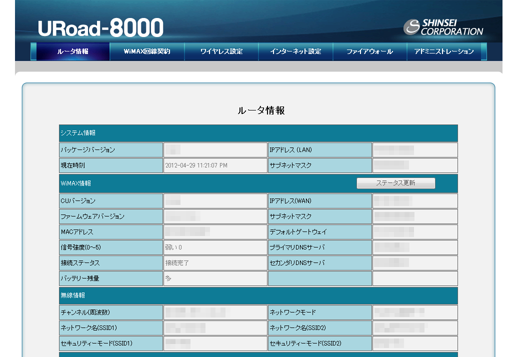Click the MACアドレス label
The image size is (509, 357).
(x=77, y=232)
